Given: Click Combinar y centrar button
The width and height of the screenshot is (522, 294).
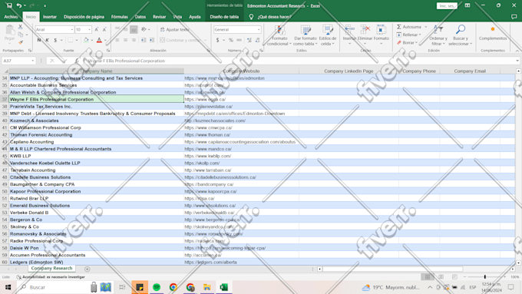Looking at the screenshot, I should 180,40.
